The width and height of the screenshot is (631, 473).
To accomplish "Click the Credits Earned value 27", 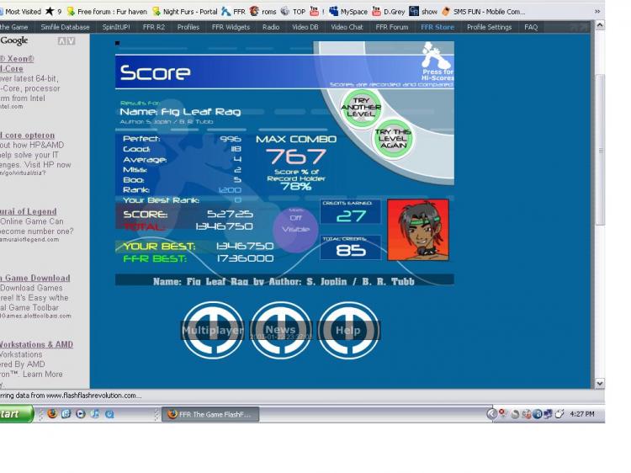I will tap(351, 215).
